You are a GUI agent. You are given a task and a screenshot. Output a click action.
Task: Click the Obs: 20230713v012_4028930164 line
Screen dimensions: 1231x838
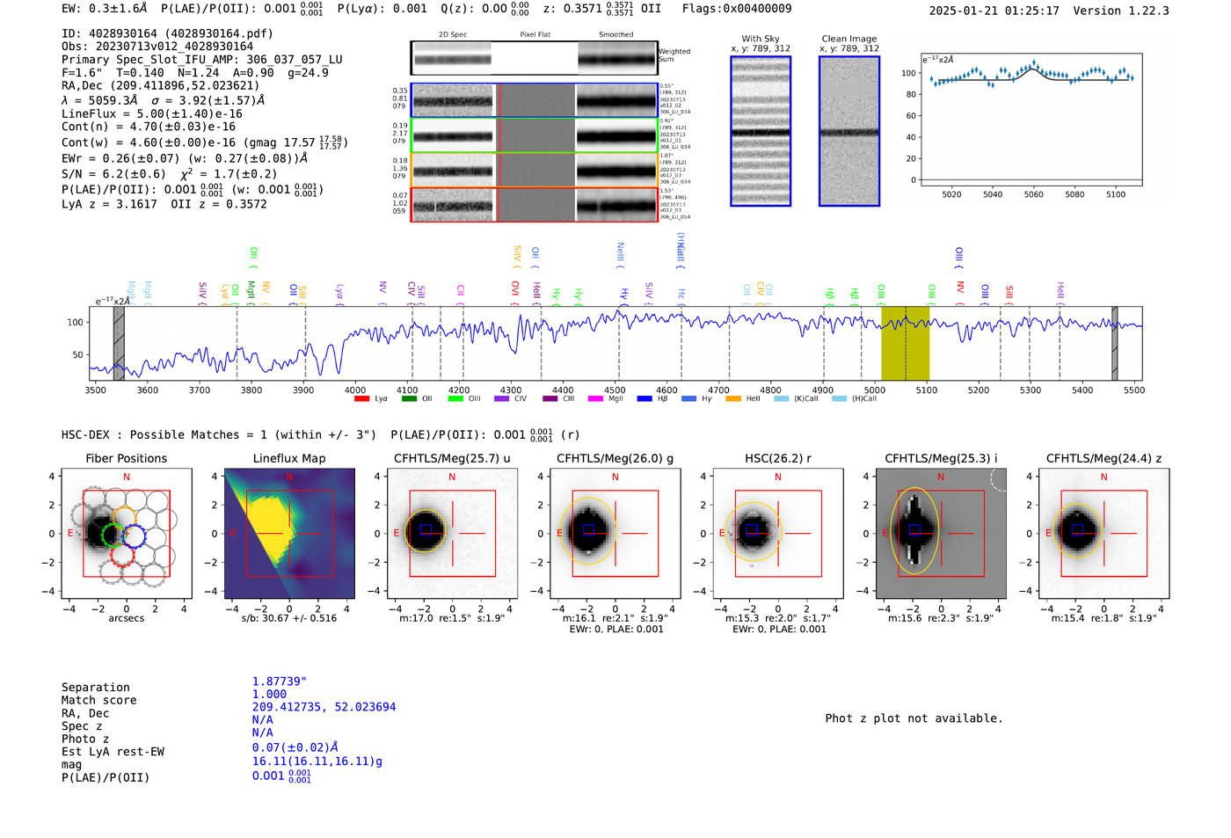(157, 47)
